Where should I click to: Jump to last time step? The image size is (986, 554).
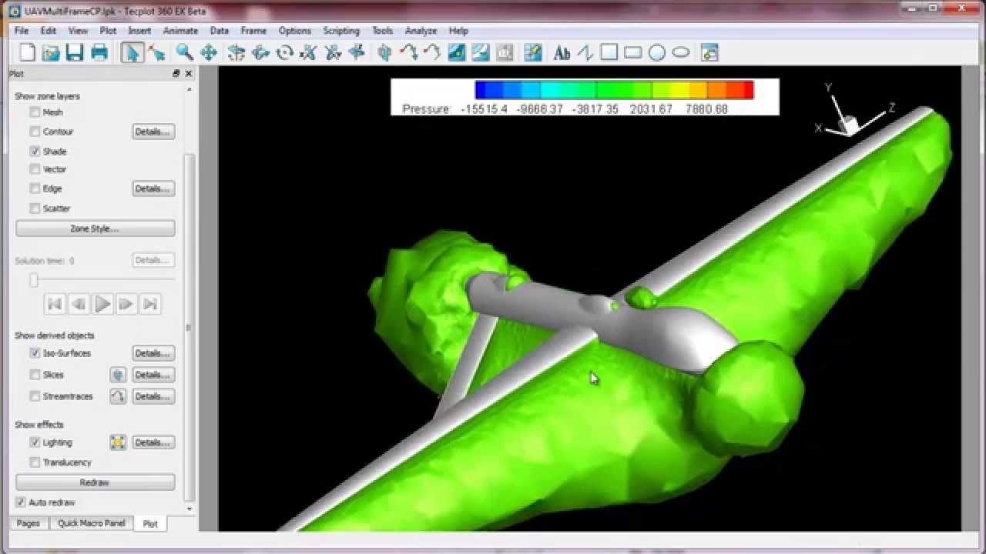[150, 304]
